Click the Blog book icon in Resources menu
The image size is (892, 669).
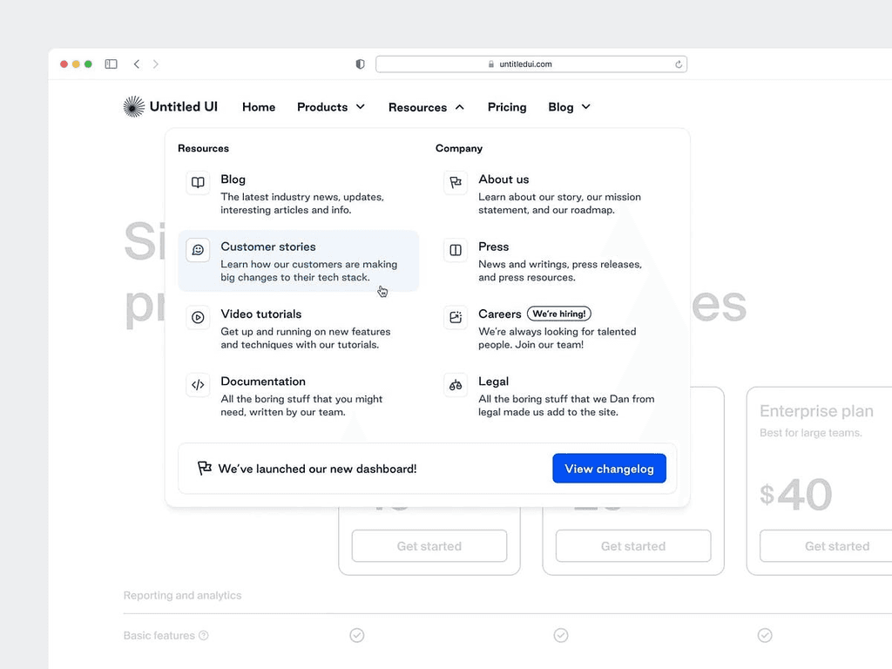197,183
